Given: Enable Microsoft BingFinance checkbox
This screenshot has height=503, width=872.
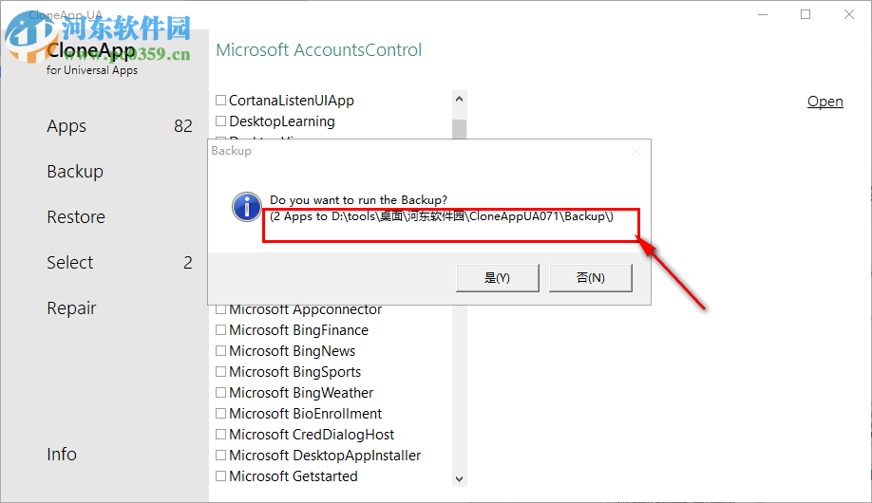Looking at the screenshot, I should tap(221, 330).
